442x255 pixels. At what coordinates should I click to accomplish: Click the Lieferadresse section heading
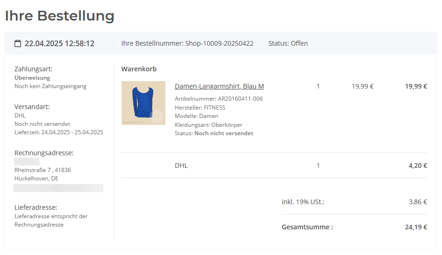(36, 207)
